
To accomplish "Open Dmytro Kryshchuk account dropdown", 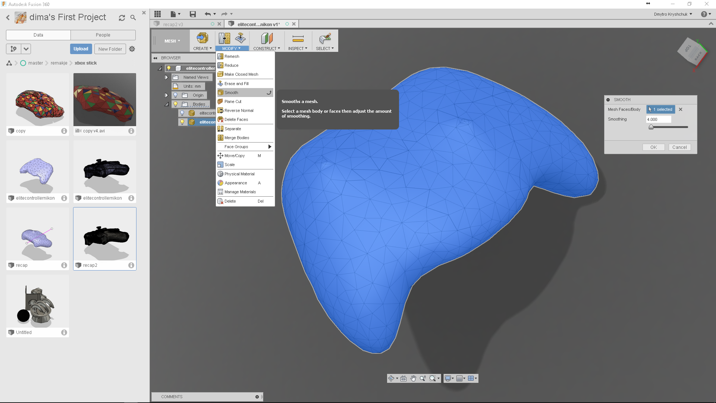I will pyautogui.click(x=673, y=14).
